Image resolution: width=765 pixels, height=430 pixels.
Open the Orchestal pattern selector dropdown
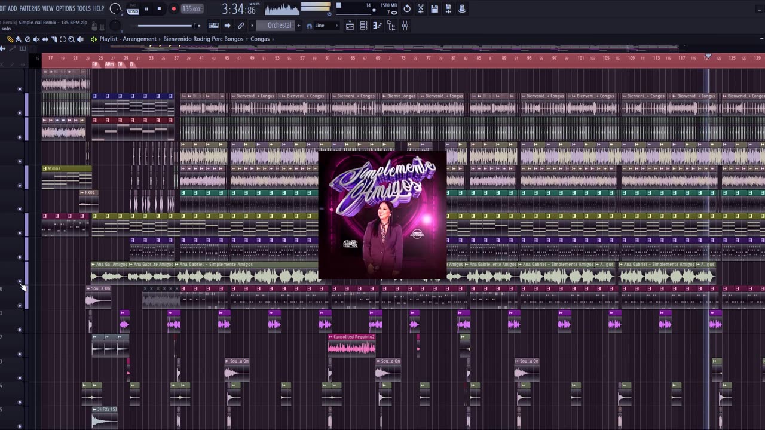pos(279,26)
